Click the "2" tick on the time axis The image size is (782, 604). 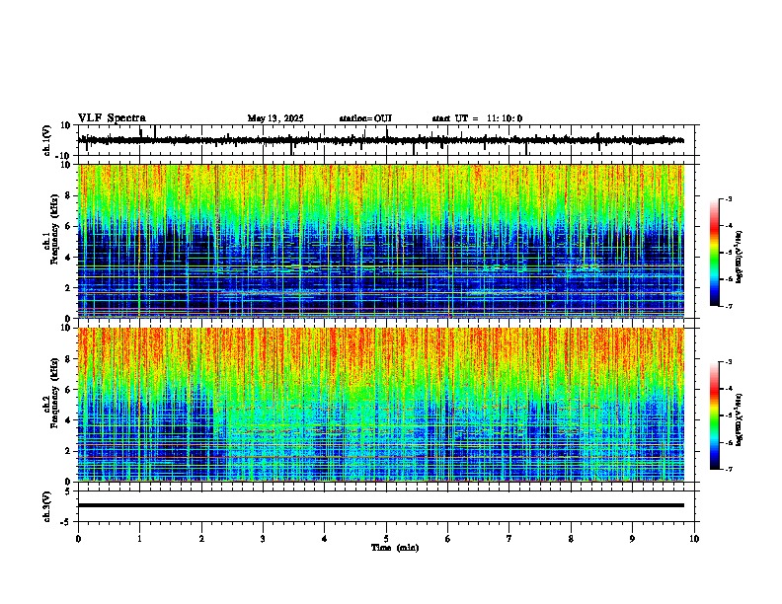coord(201,539)
